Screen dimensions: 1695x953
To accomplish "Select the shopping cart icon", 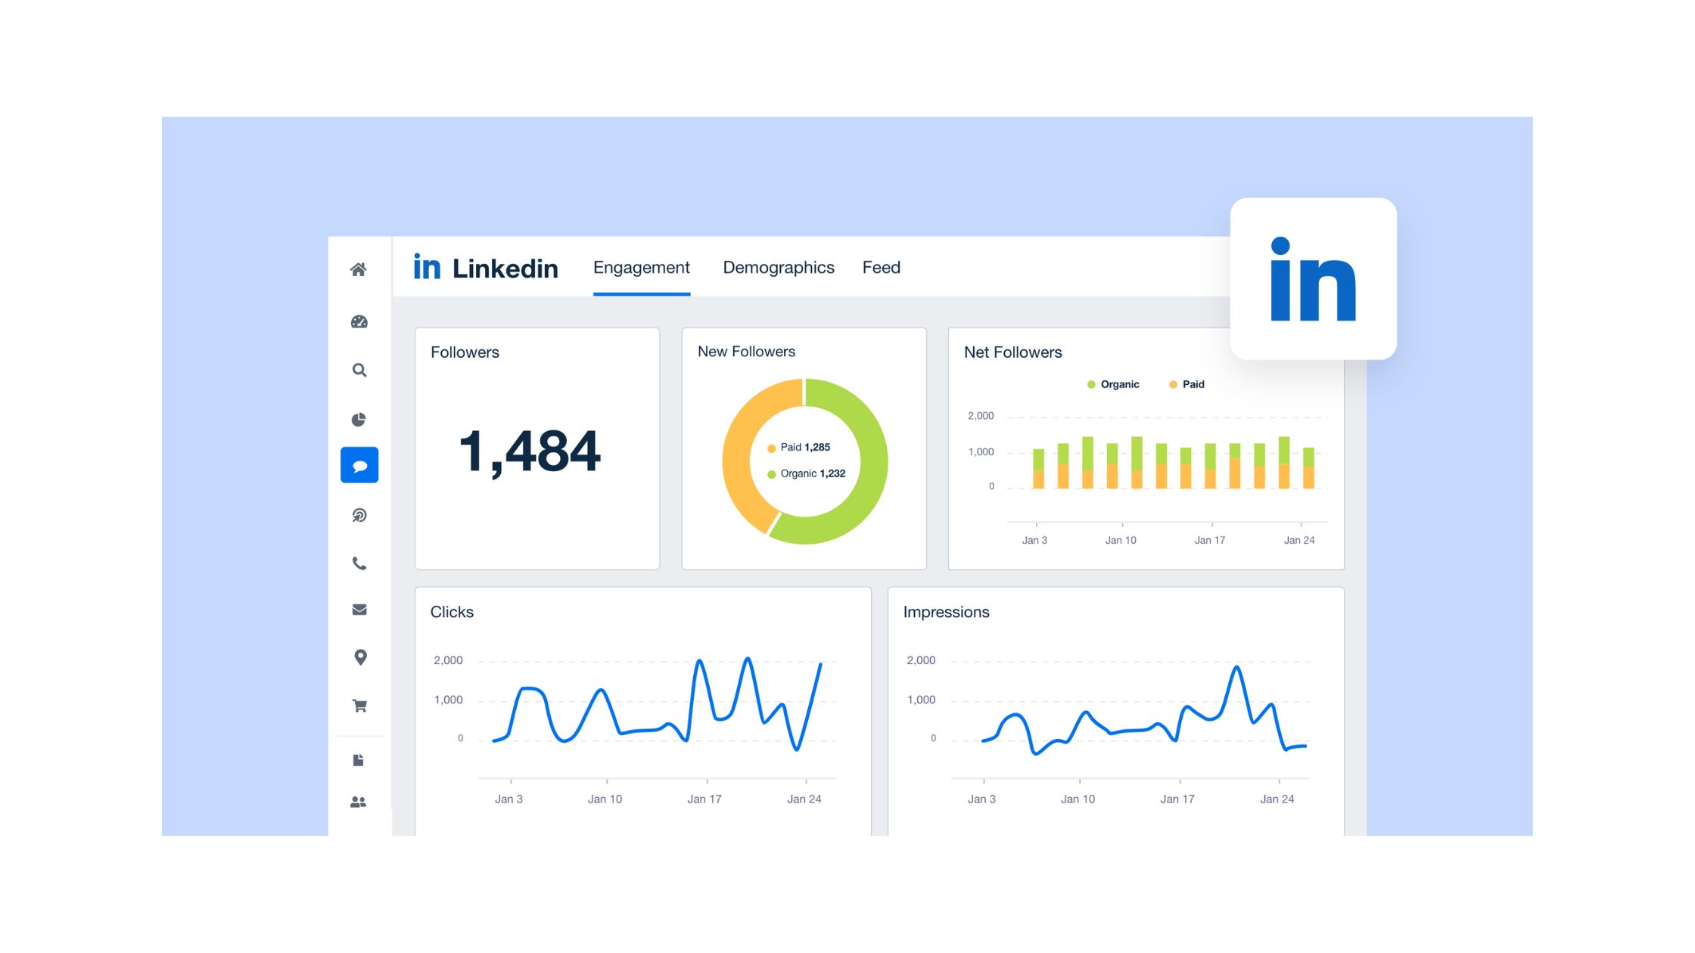I will coord(359,705).
